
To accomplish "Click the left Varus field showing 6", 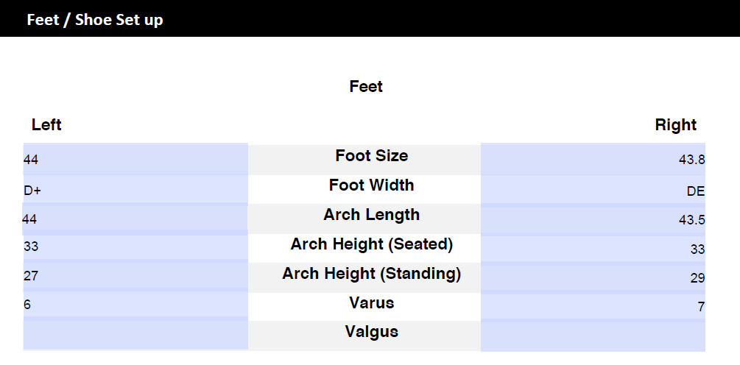I will [135, 304].
